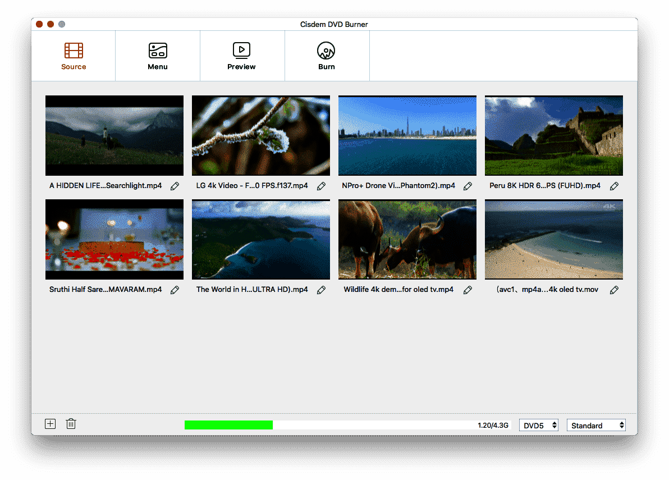Select the Wildlife buffalo video thumbnail
669x480 pixels.
point(407,240)
